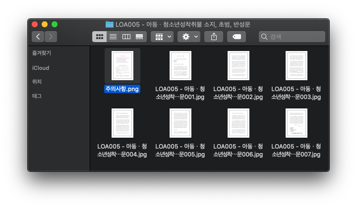Screen dimensions: 357x208
Task: Click the file name ending 문004.jpg
Action: (x=122, y=150)
